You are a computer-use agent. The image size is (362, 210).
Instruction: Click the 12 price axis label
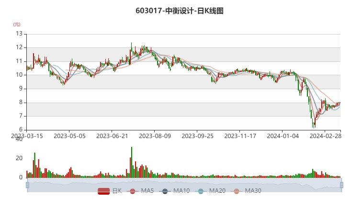tap(19, 47)
